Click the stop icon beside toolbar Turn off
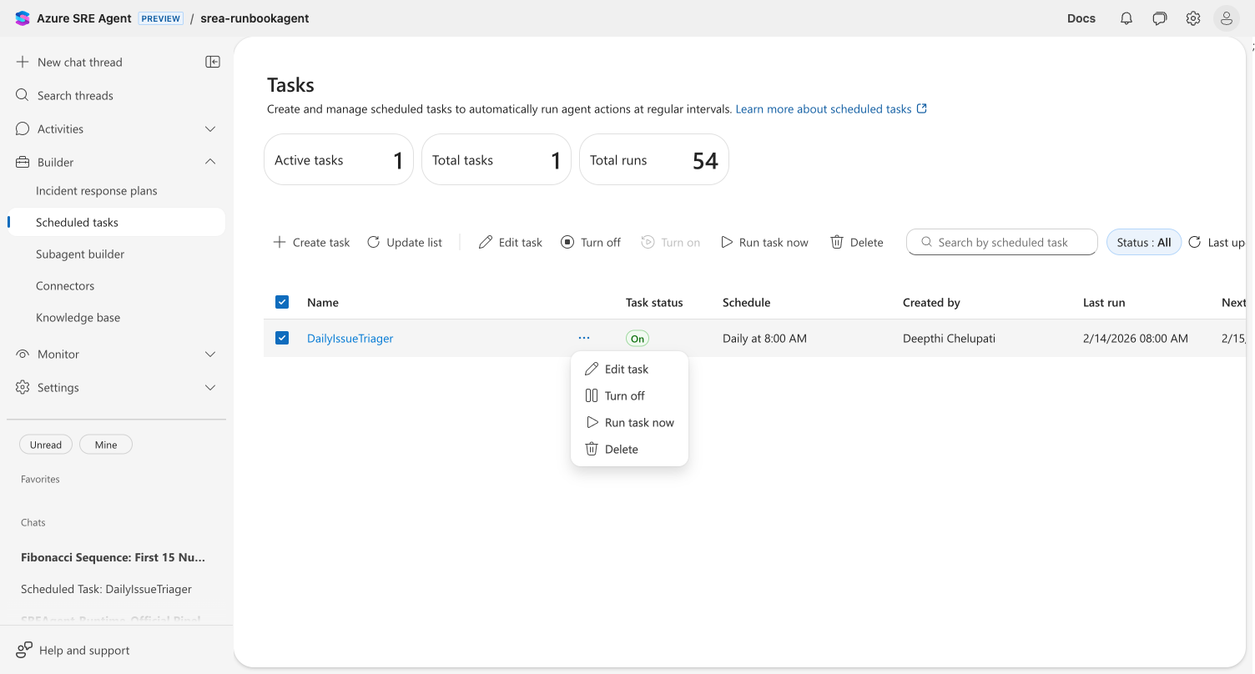 [x=567, y=242]
